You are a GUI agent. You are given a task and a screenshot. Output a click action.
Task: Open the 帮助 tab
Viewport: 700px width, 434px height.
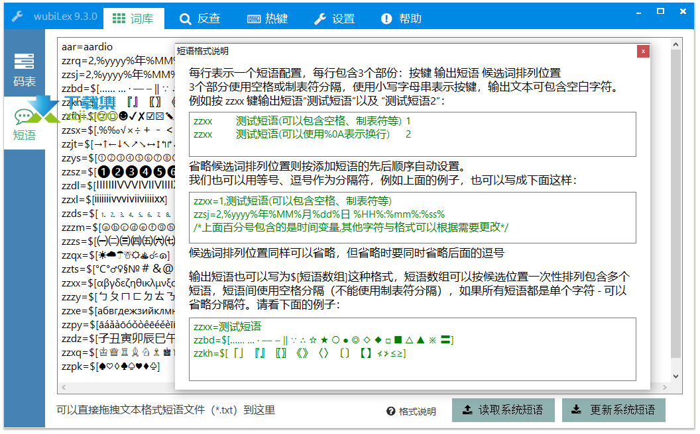tap(401, 19)
